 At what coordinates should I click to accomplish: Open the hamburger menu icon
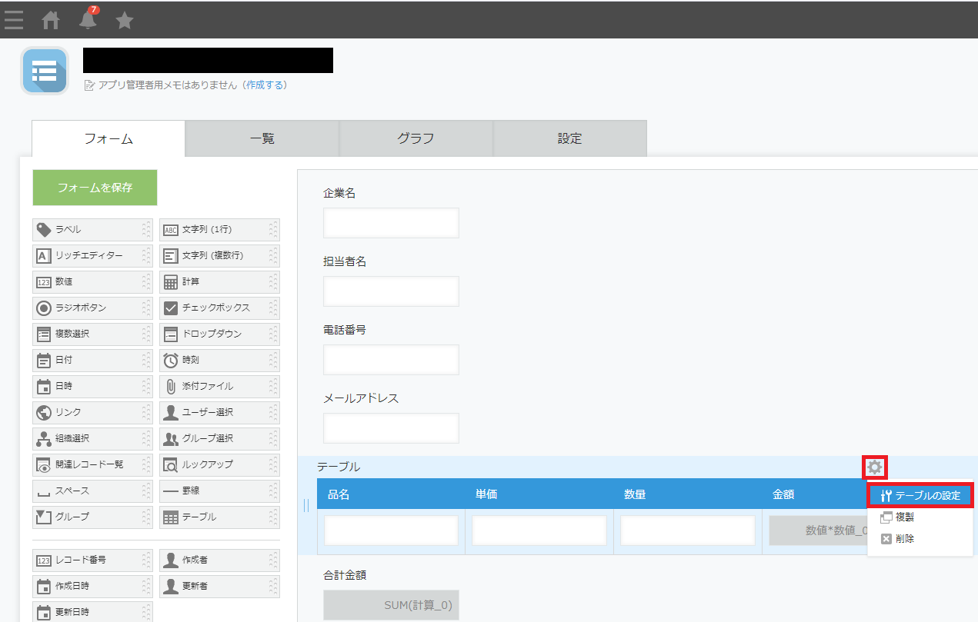13,21
